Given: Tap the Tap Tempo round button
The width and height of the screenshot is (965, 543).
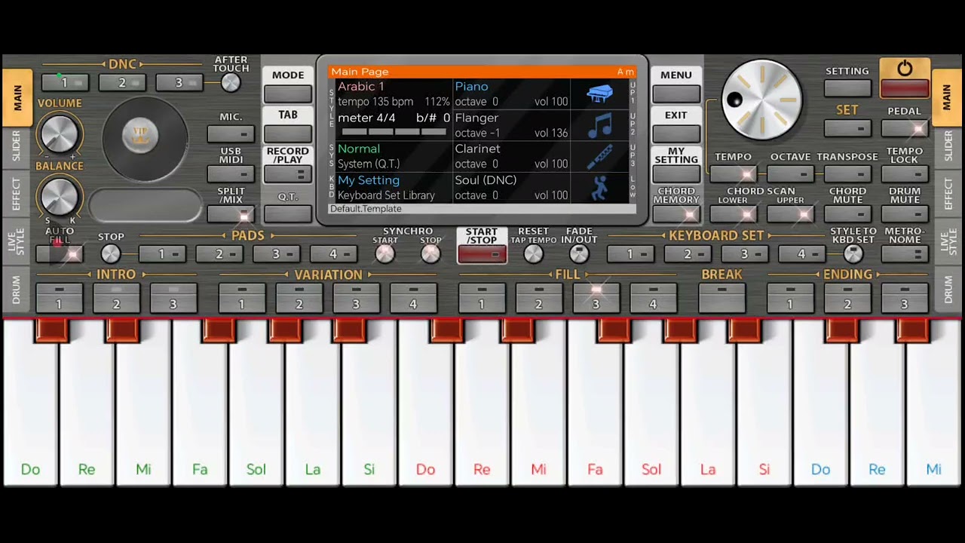Looking at the screenshot, I should 533,254.
